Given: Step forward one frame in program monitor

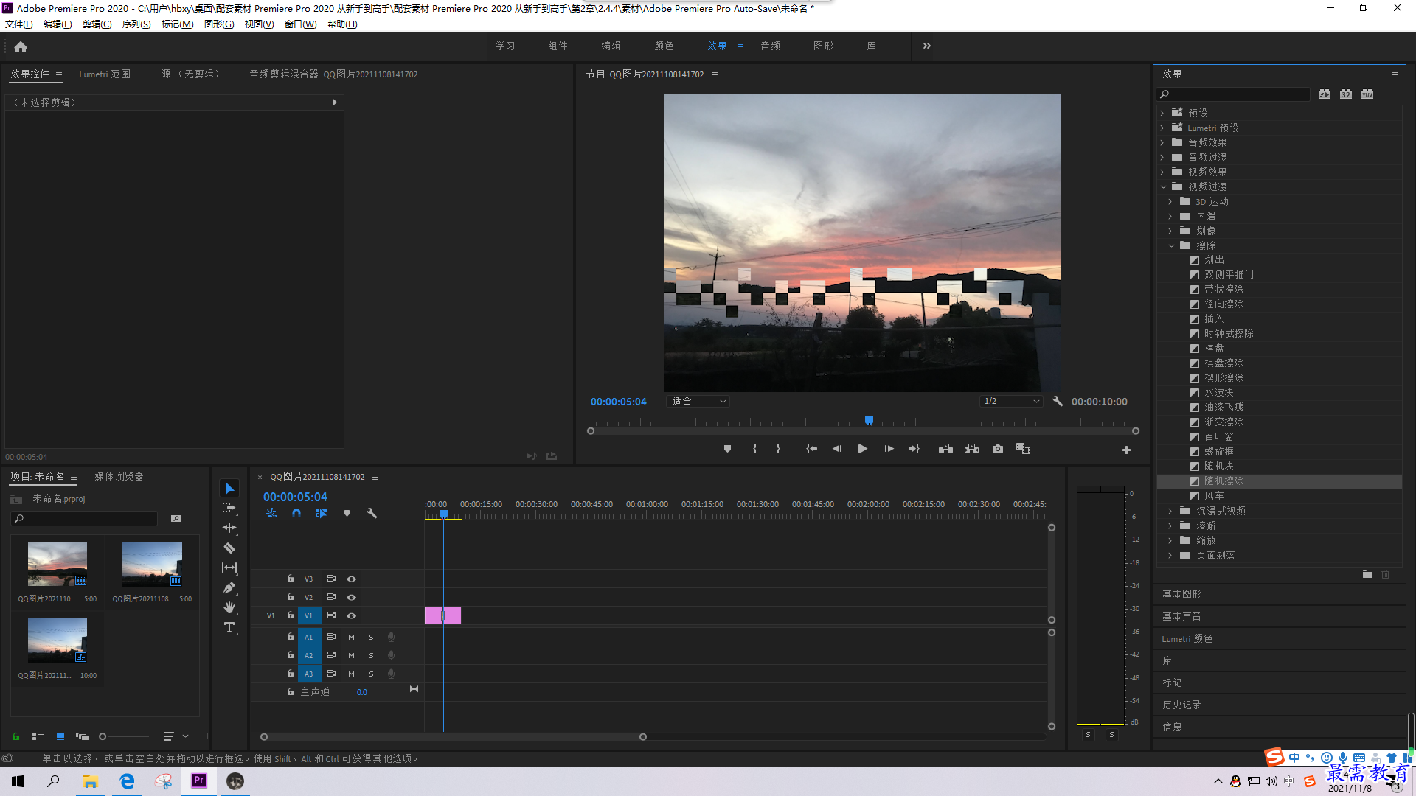Looking at the screenshot, I should point(889,449).
